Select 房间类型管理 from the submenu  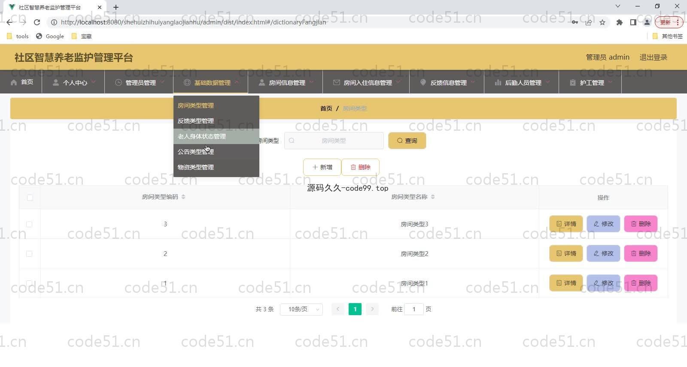click(216, 105)
